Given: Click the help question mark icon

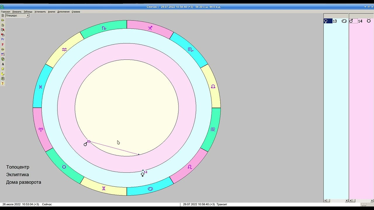Looking at the screenshot, I should point(3,84).
